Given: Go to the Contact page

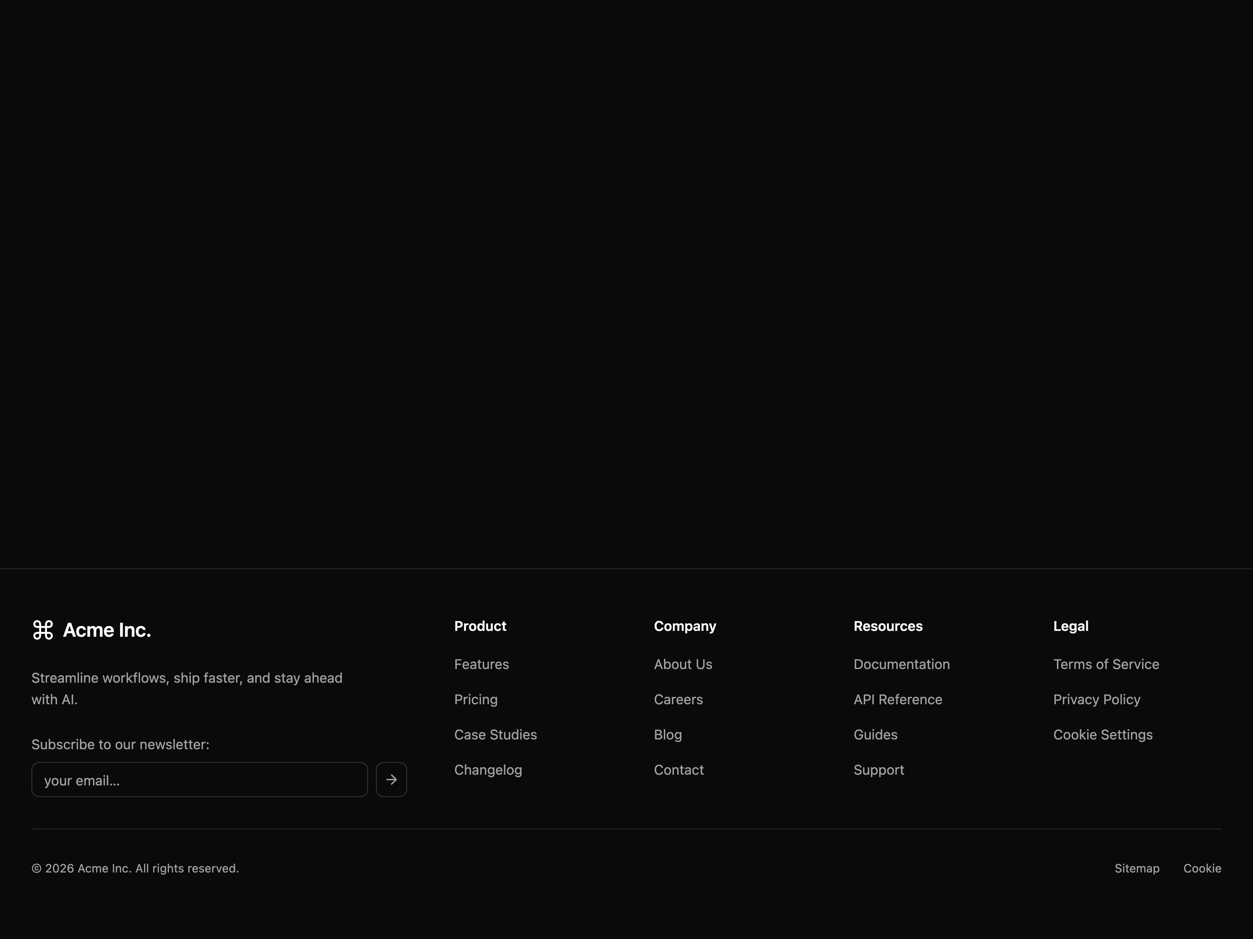Looking at the screenshot, I should [x=679, y=770].
